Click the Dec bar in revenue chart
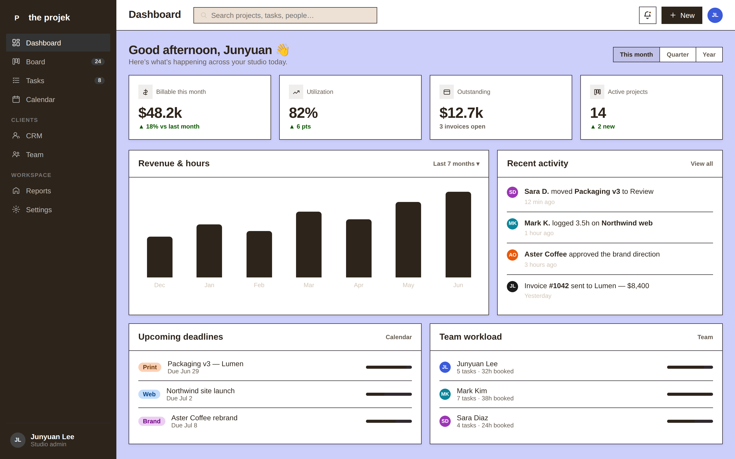 (x=160, y=257)
